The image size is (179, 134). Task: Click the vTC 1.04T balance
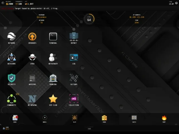click(x=29, y=4)
